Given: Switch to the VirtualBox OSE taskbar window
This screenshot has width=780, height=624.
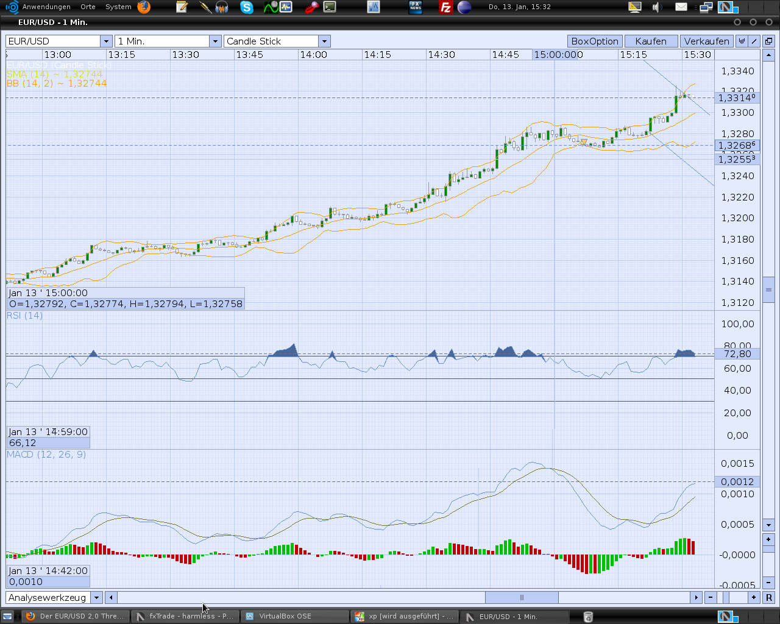Looking at the screenshot, I should (x=295, y=616).
